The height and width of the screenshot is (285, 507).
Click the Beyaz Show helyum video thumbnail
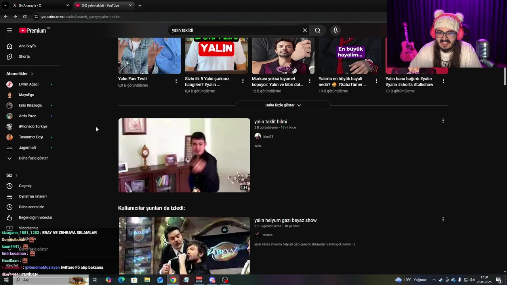tap(184, 245)
